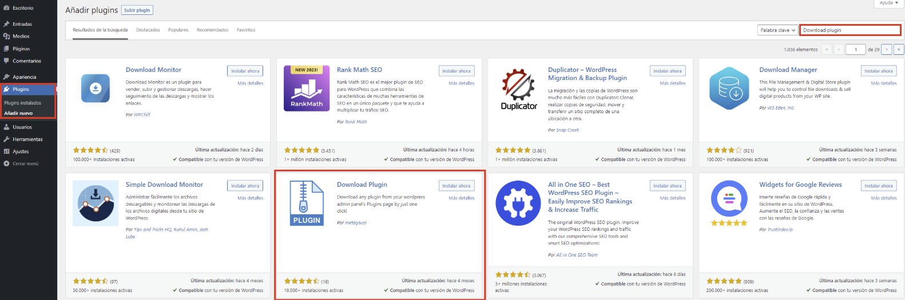The width and height of the screenshot is (905, 300).
Task: Click the Cerrar menú arrow icon
Action: pos(6,163)
